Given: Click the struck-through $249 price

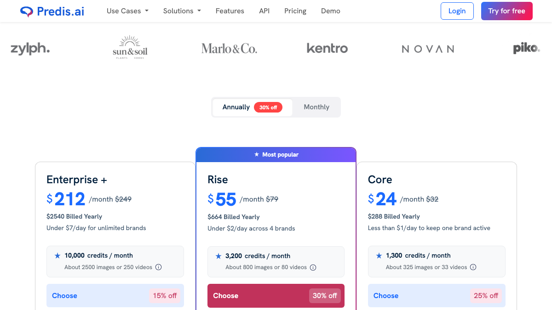Looking at the screenshot, I should pos(123,199).
